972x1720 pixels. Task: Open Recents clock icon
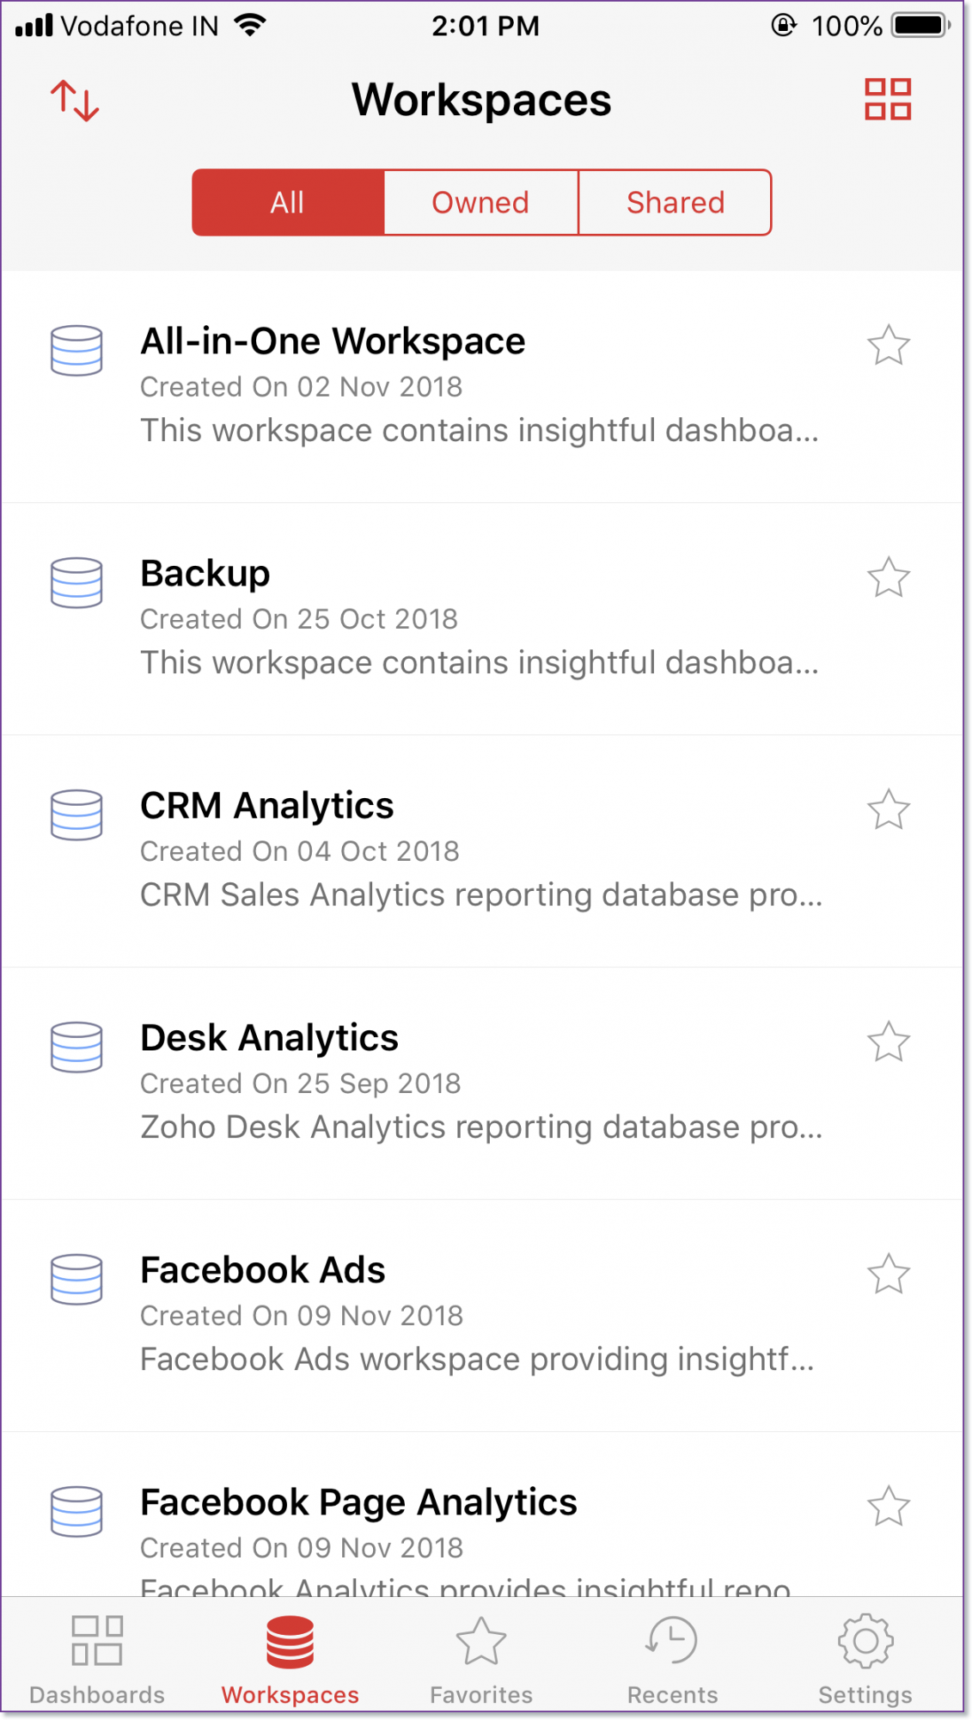pyautogui.click(x=671, y=1640)
